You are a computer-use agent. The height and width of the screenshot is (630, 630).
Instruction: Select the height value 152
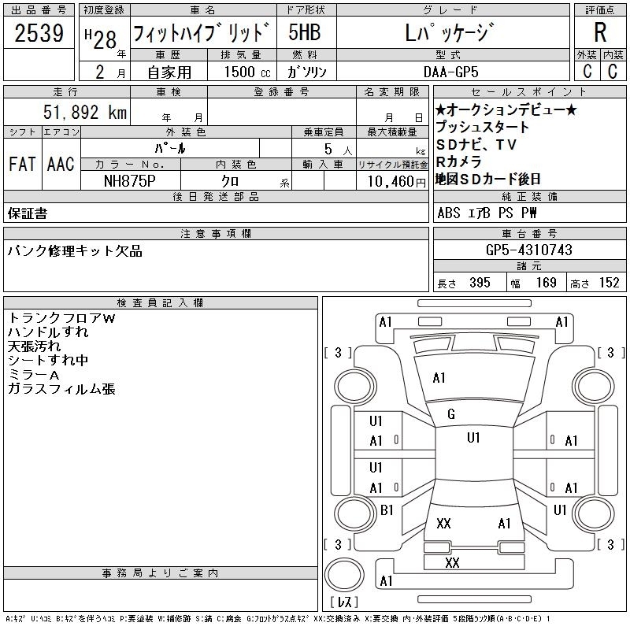point(609,283)
